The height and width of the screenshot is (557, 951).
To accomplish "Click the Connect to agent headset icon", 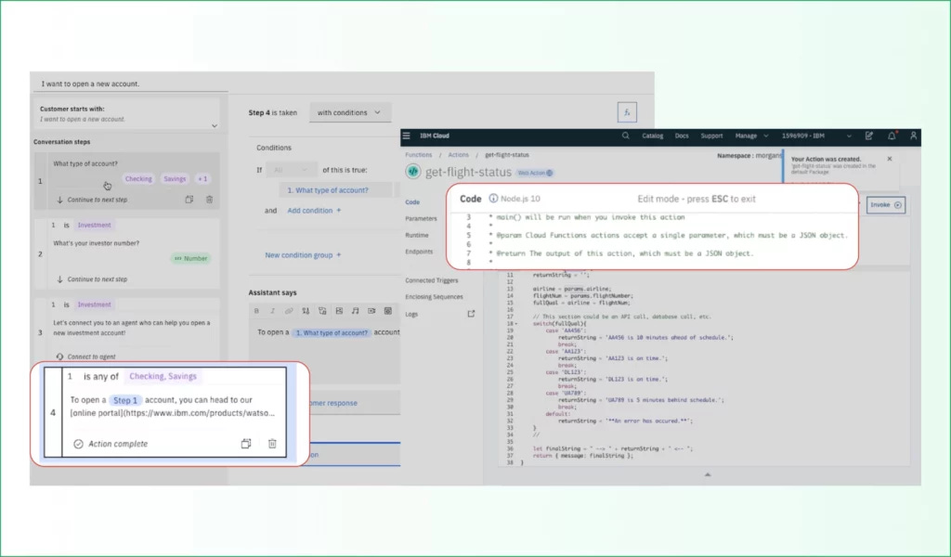I will click(x=59, y=356).
